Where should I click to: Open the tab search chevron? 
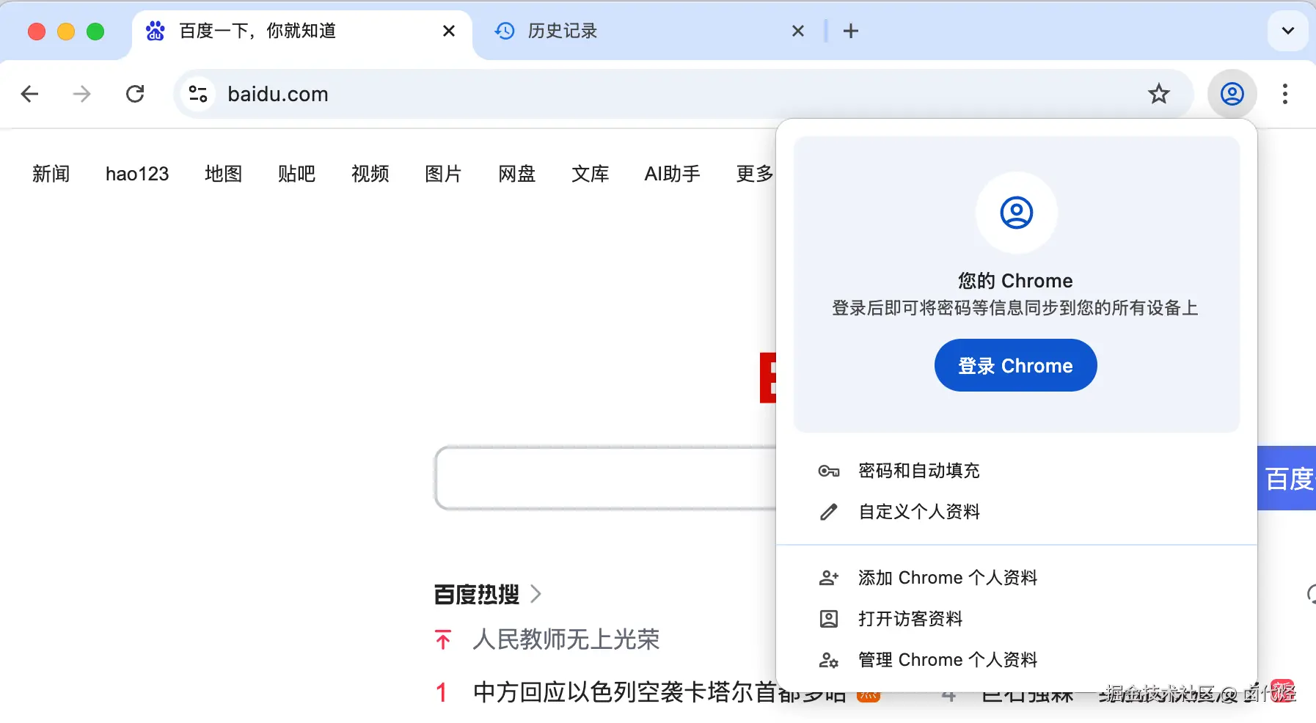coord(1287,31)
